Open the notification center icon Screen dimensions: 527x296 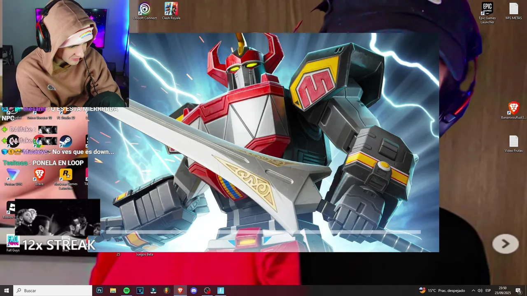coord(518,291)
